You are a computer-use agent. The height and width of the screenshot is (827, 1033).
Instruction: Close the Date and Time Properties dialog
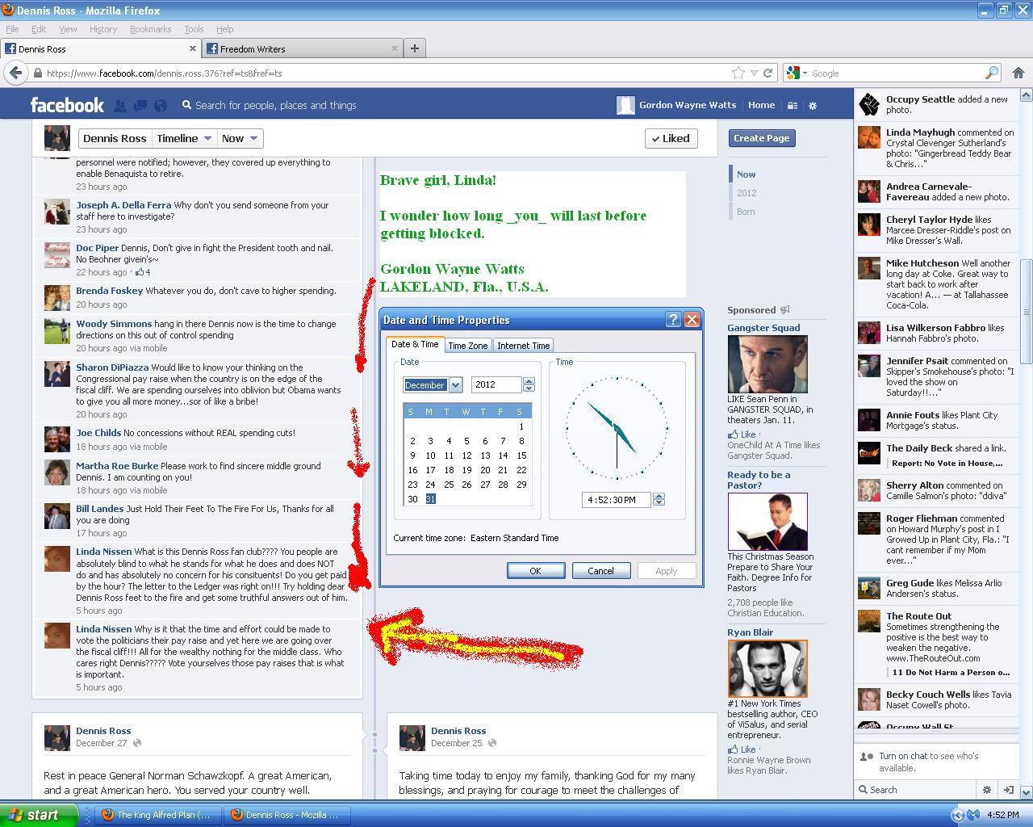click(692, 320)
